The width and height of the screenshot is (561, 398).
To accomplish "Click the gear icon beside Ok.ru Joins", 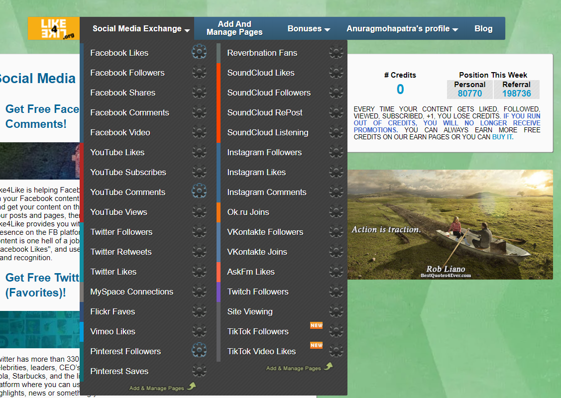I will pos(337,212).
